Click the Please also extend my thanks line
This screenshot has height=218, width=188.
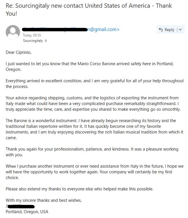point(79,189)
